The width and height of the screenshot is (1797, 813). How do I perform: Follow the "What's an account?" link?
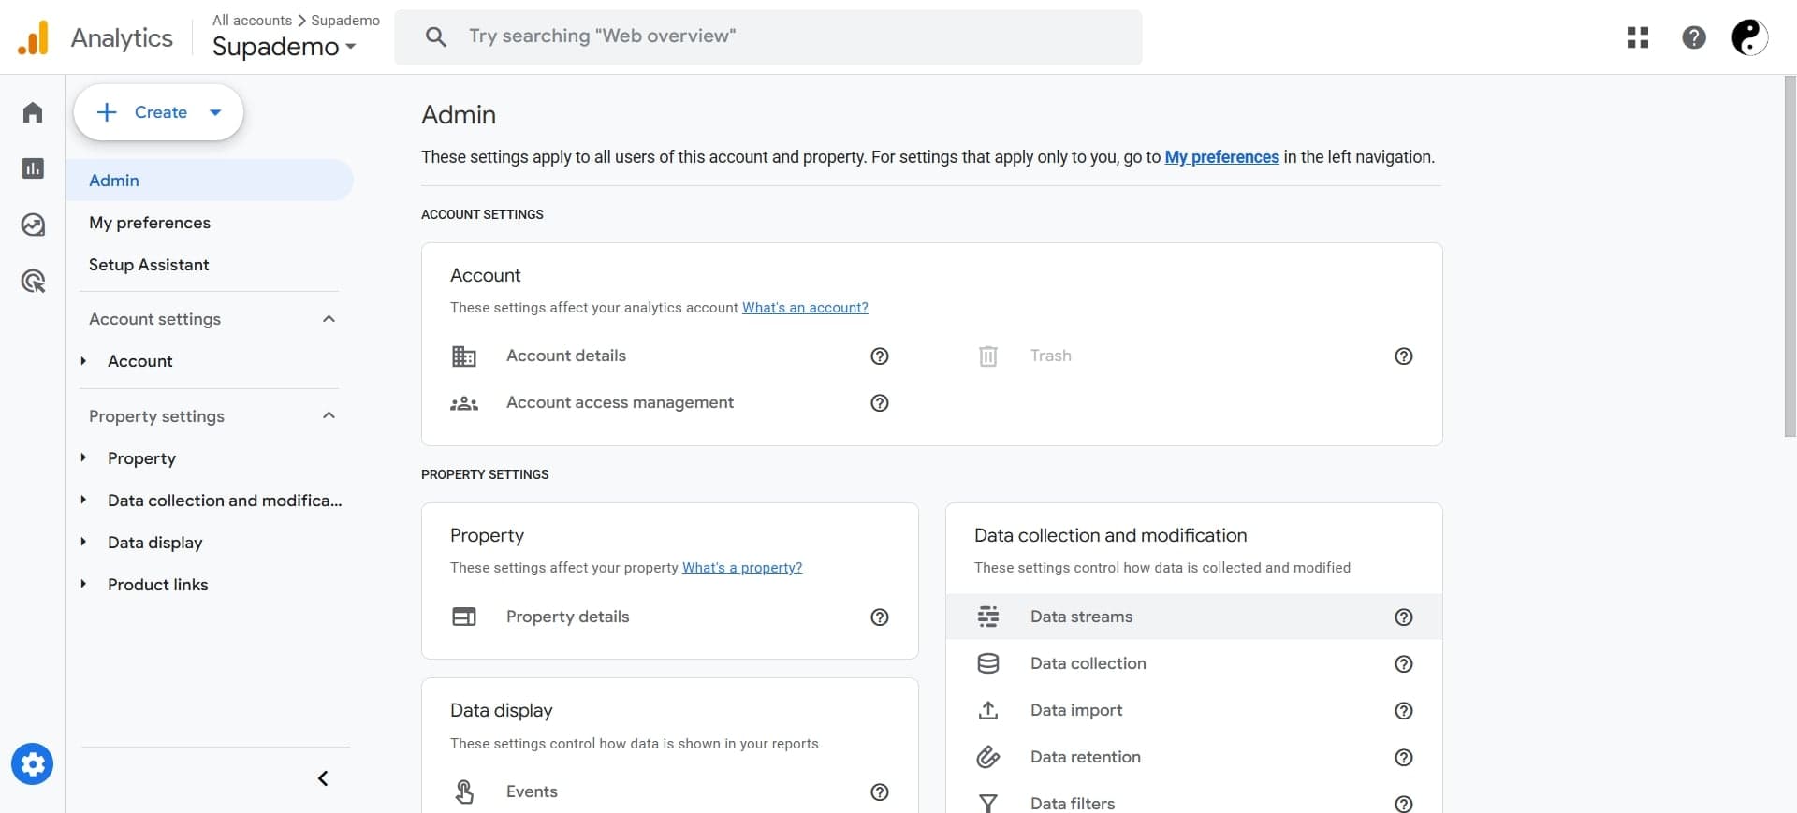click(x=804, y=308)
